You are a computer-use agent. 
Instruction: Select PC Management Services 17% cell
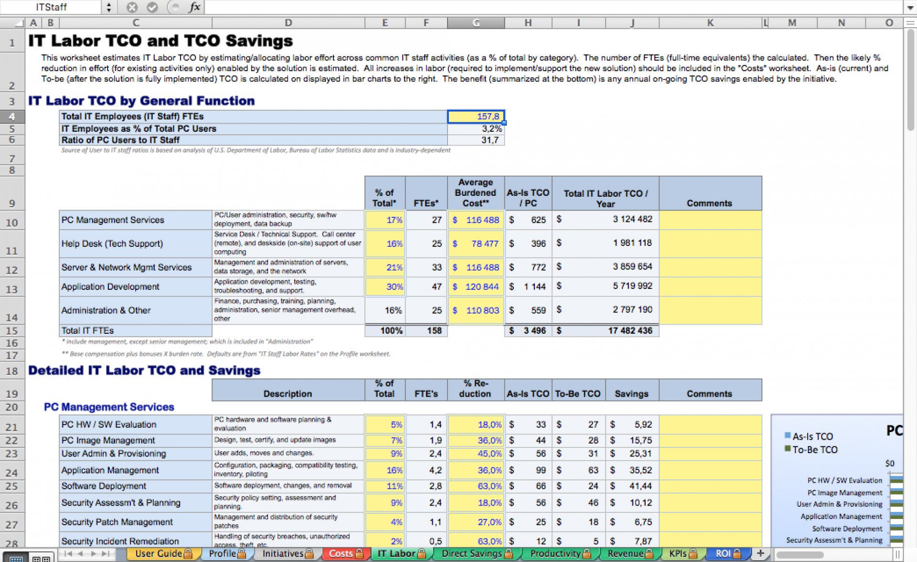click(385, 220)
